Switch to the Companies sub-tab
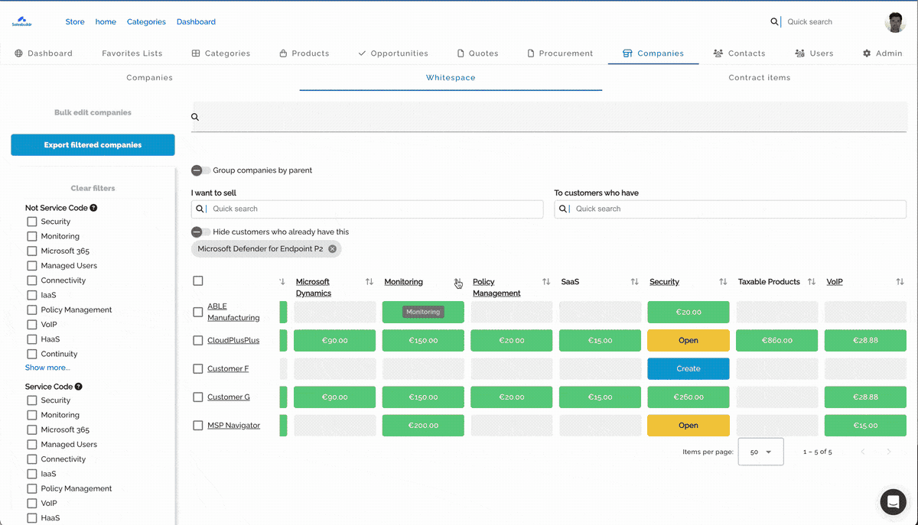Viewport: 918px width, 525px height. (149, 78)
